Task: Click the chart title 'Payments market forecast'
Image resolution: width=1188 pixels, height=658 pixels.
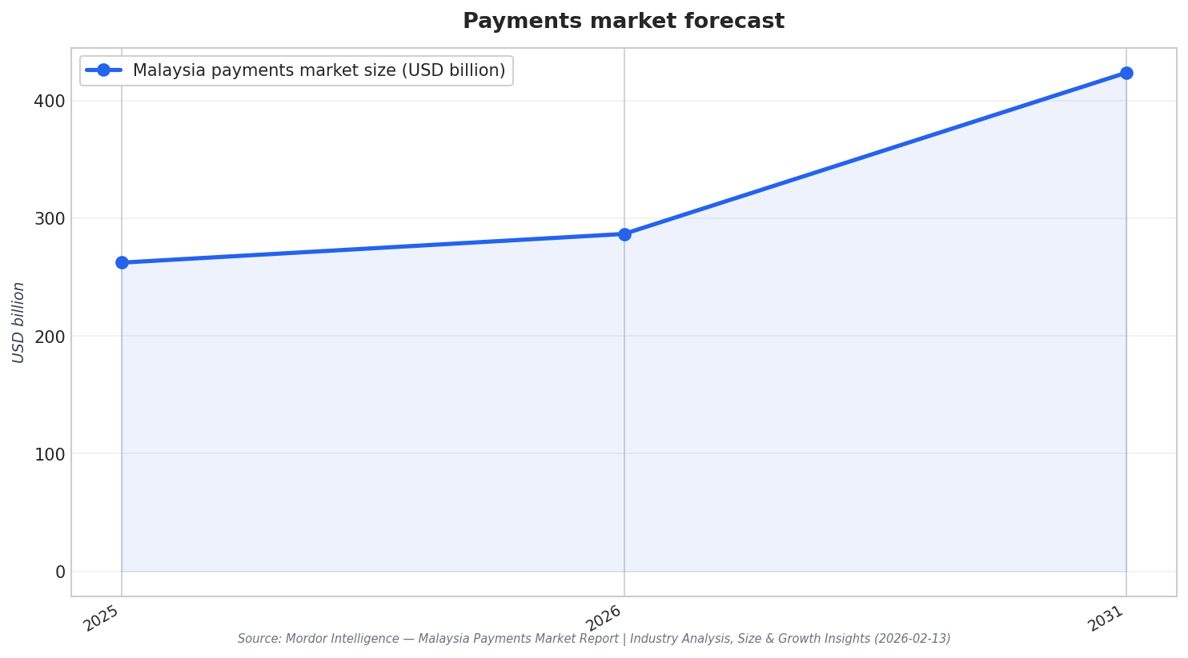Action: click(624, 22)
